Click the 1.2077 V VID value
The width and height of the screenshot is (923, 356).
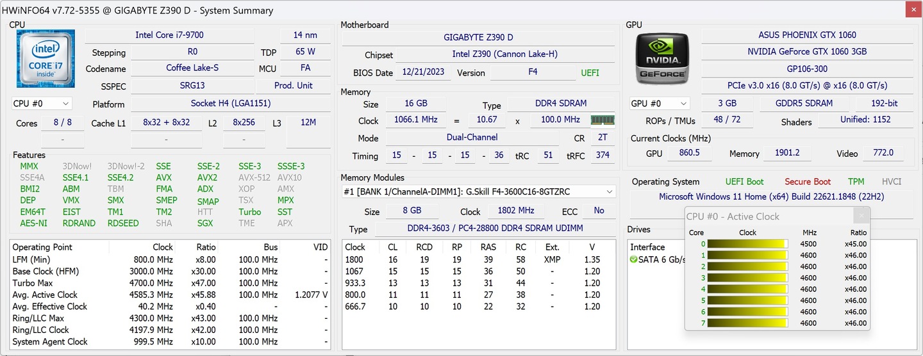pos(312,295)
